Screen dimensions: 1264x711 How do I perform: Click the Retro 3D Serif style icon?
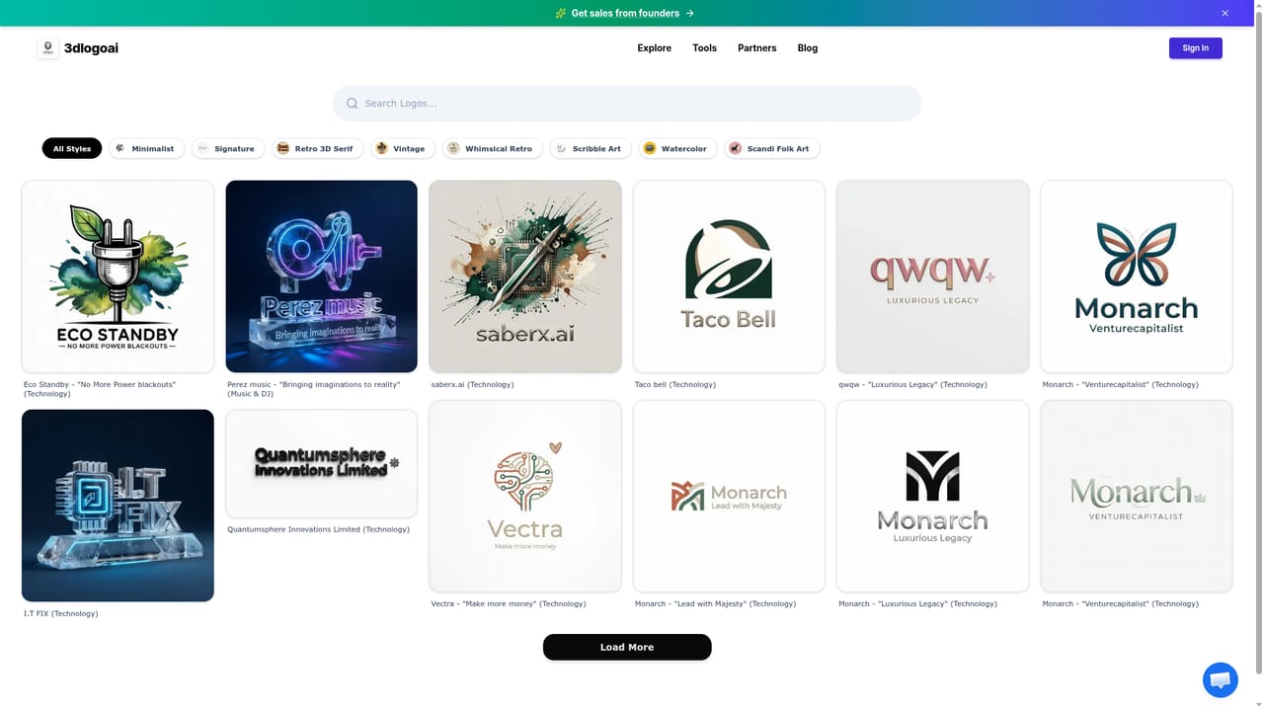click(283, 148)
